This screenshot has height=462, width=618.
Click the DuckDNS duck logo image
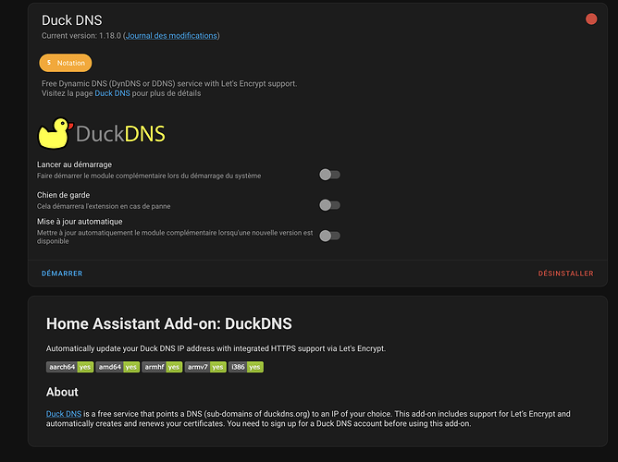click(x=102, y=133)
